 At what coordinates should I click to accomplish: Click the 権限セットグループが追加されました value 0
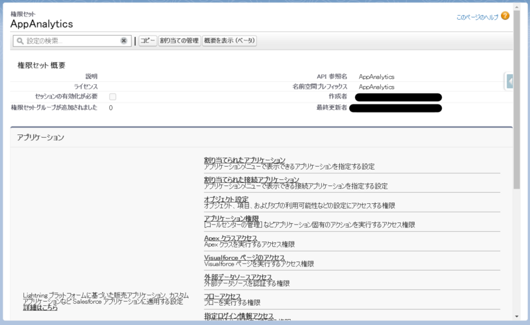click(x=111, y=108)
